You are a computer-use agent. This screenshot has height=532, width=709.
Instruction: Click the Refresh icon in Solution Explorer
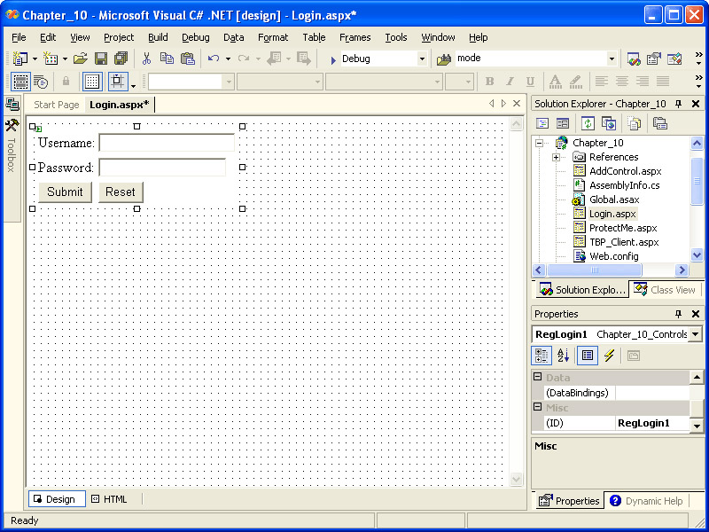point(587,123)
